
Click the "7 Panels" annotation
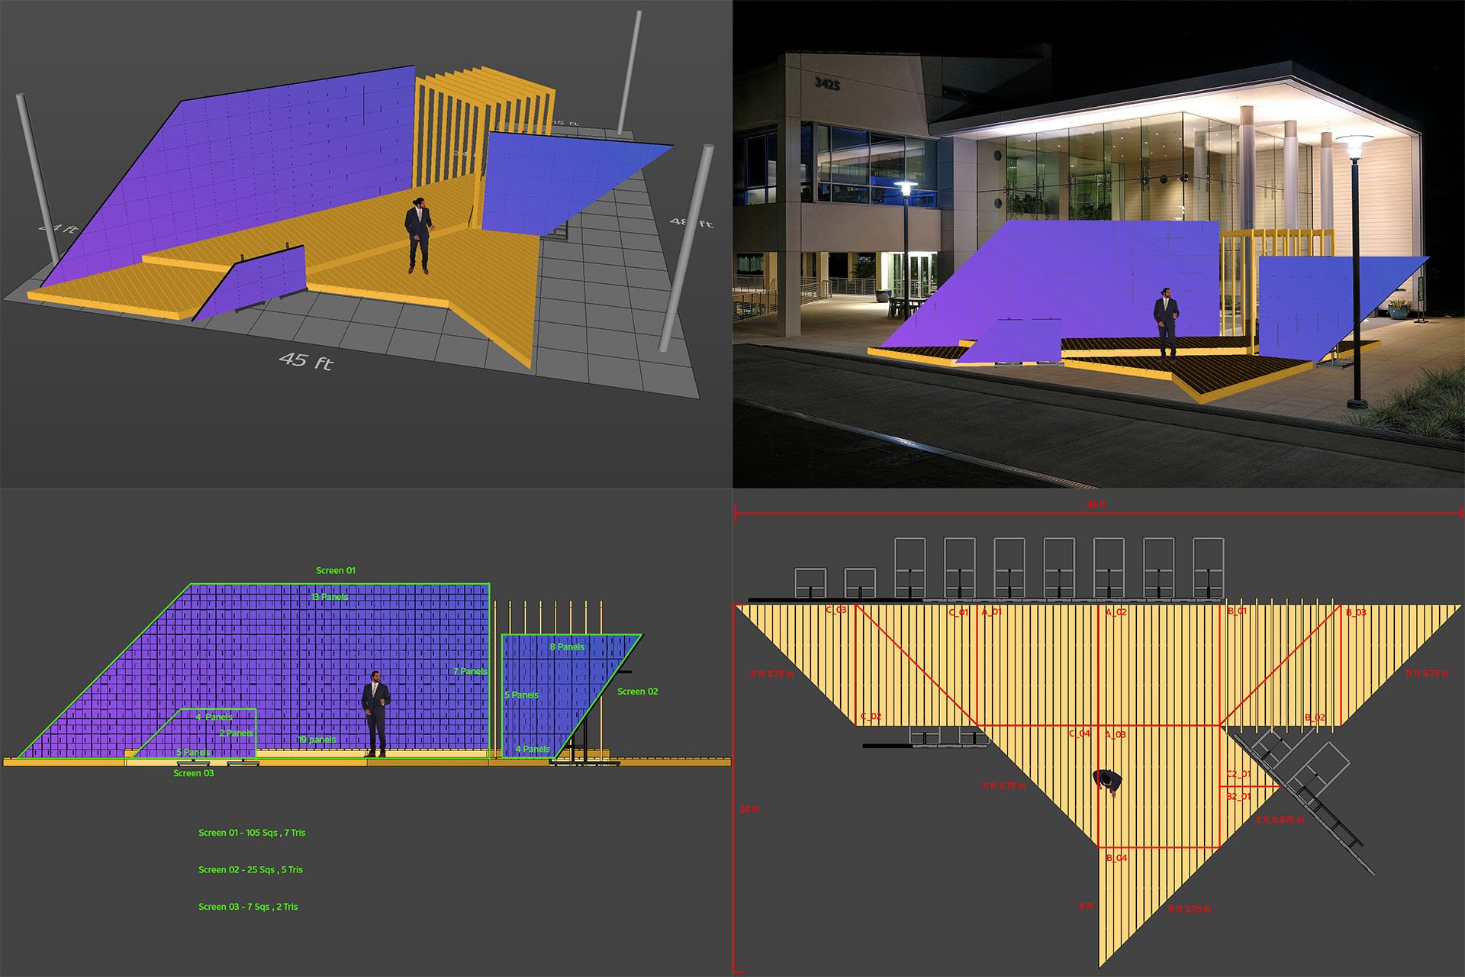tap(470, 671)
